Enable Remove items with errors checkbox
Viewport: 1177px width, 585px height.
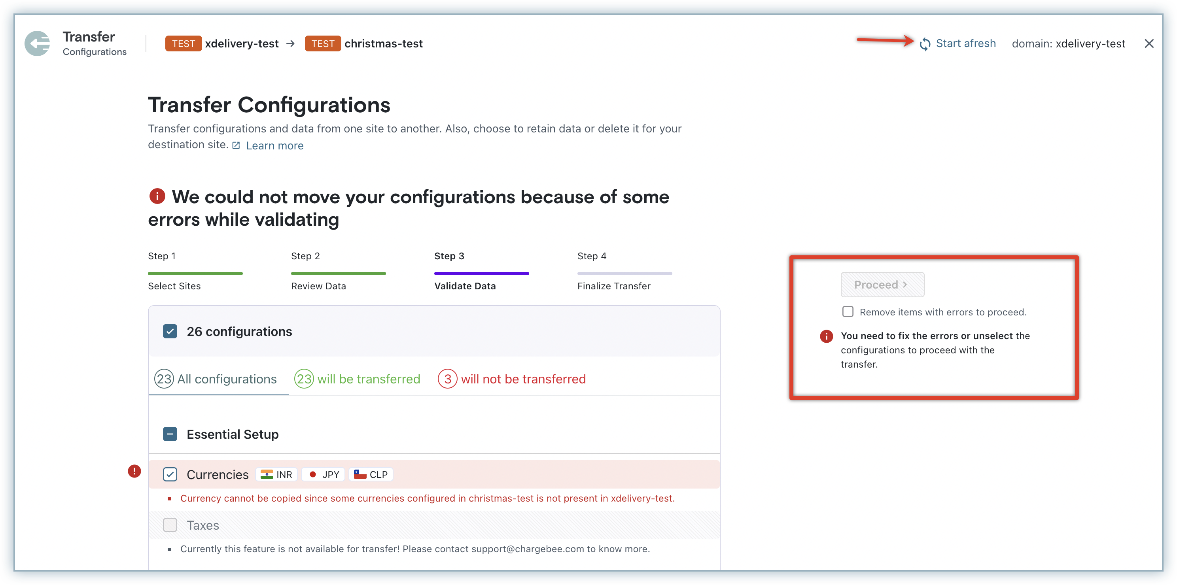848,311
